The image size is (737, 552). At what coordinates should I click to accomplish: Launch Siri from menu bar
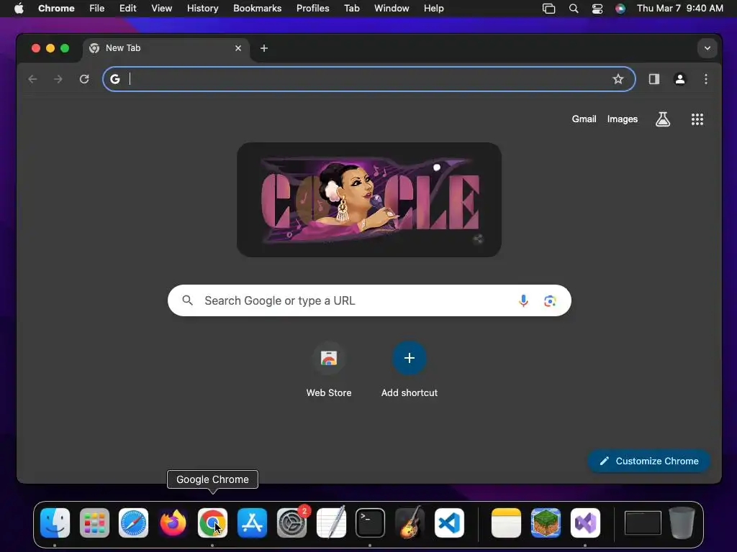coord(620,9)
